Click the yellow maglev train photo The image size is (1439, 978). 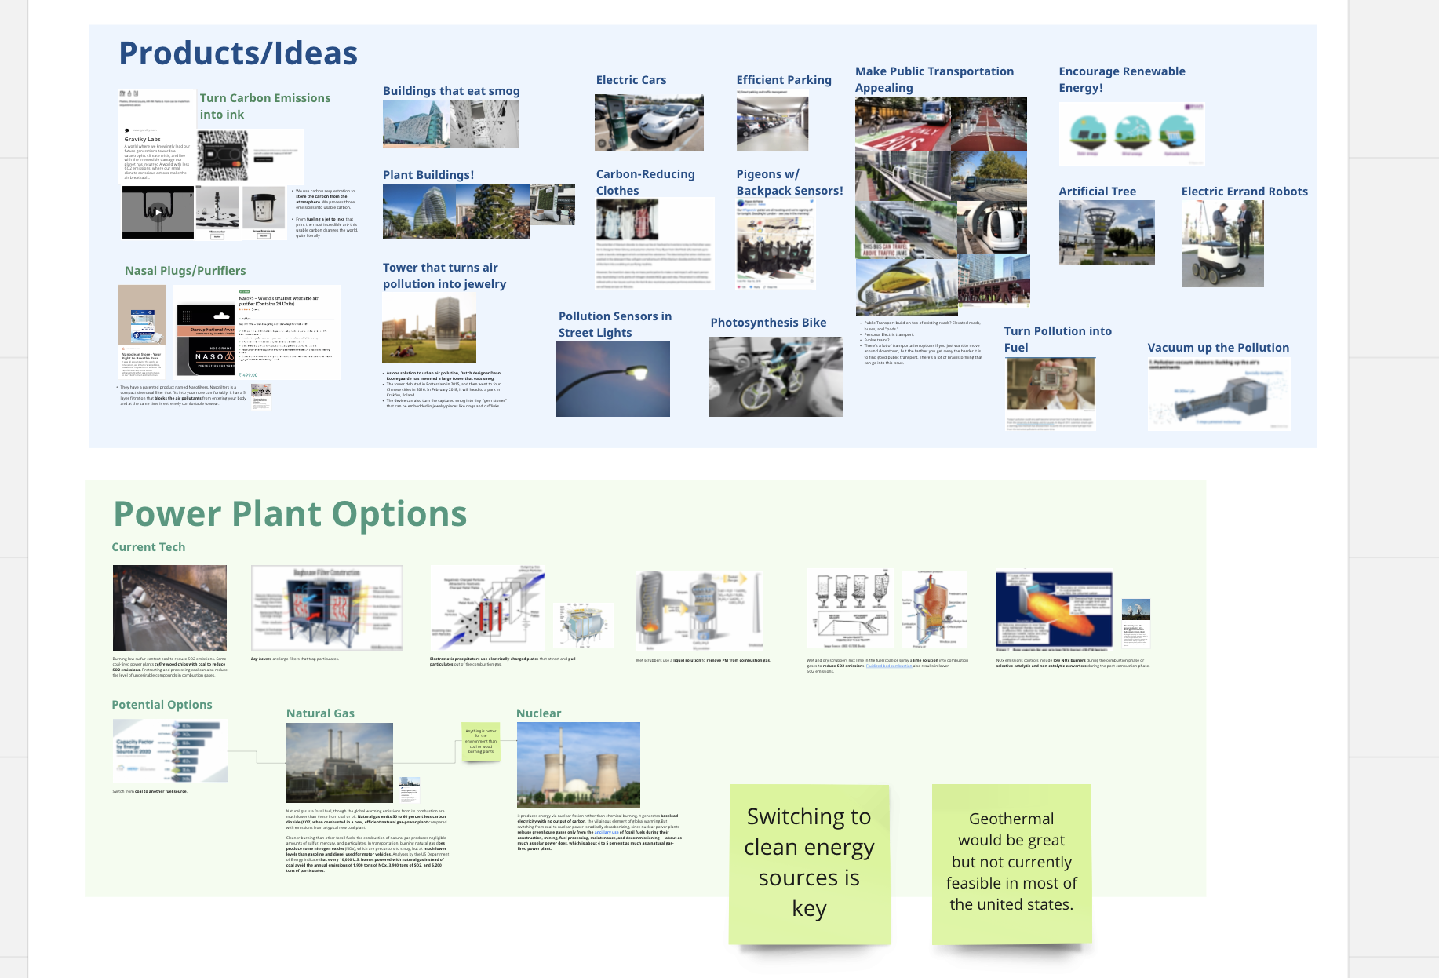(x=907, y=286)
